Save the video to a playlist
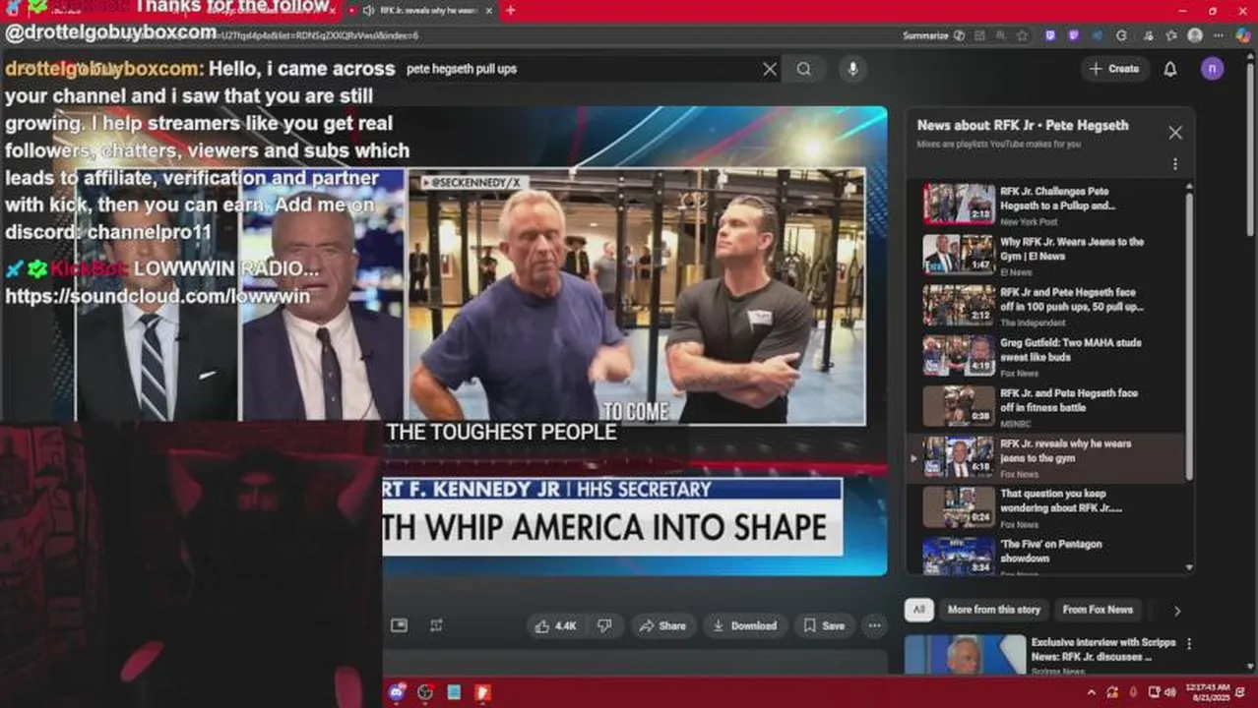This screenshot has height=708, width=1258. point(824,625)
